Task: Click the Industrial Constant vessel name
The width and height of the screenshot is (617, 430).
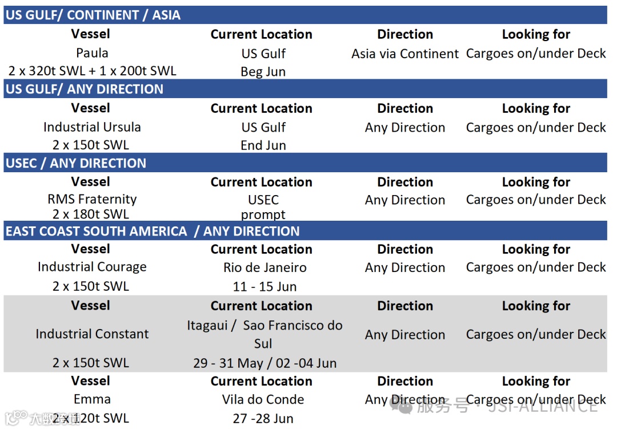Action: click(x=91, y=334)
